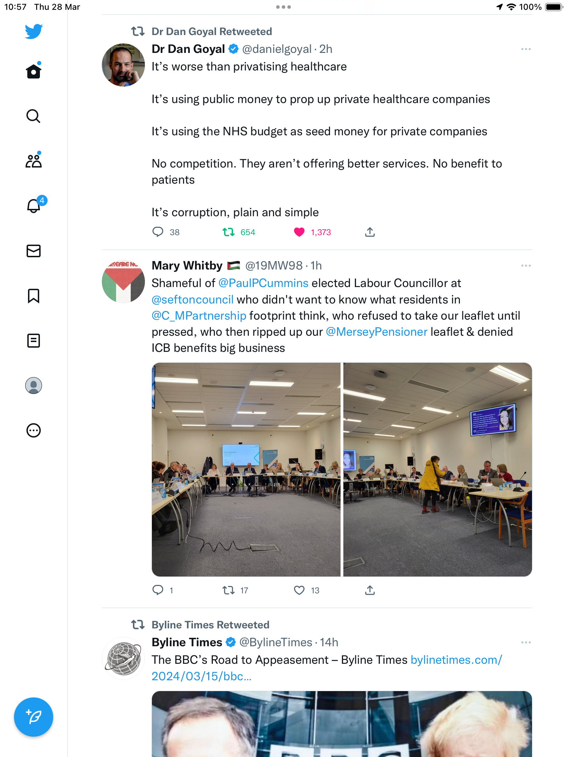Open Notifications bell with 4 badge

click(34, 205)
